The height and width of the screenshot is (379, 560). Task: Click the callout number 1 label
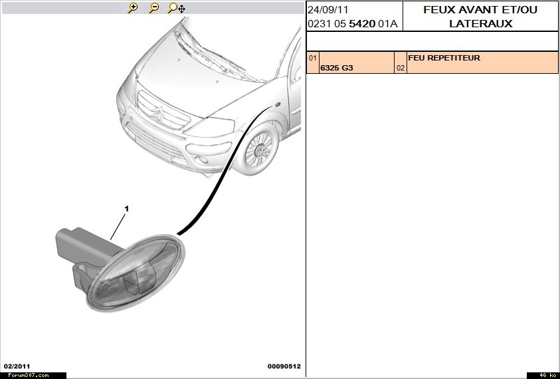point(126,209)
